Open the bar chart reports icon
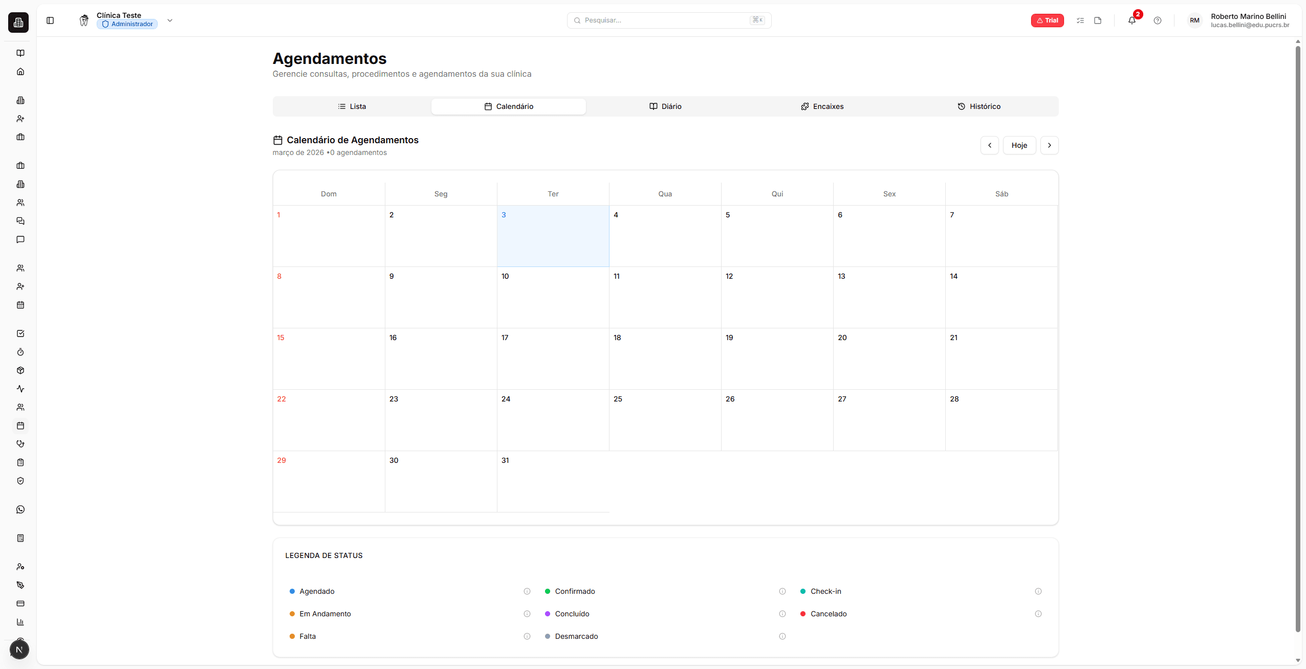Viewport: 1306px width, 669px height. click(20, 622)
